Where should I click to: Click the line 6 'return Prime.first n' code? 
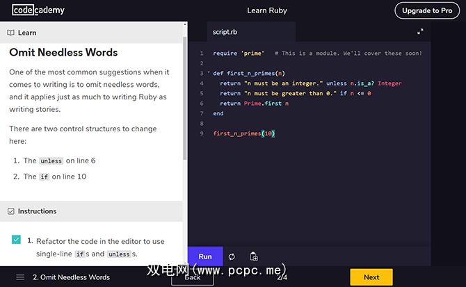(254, 104)
